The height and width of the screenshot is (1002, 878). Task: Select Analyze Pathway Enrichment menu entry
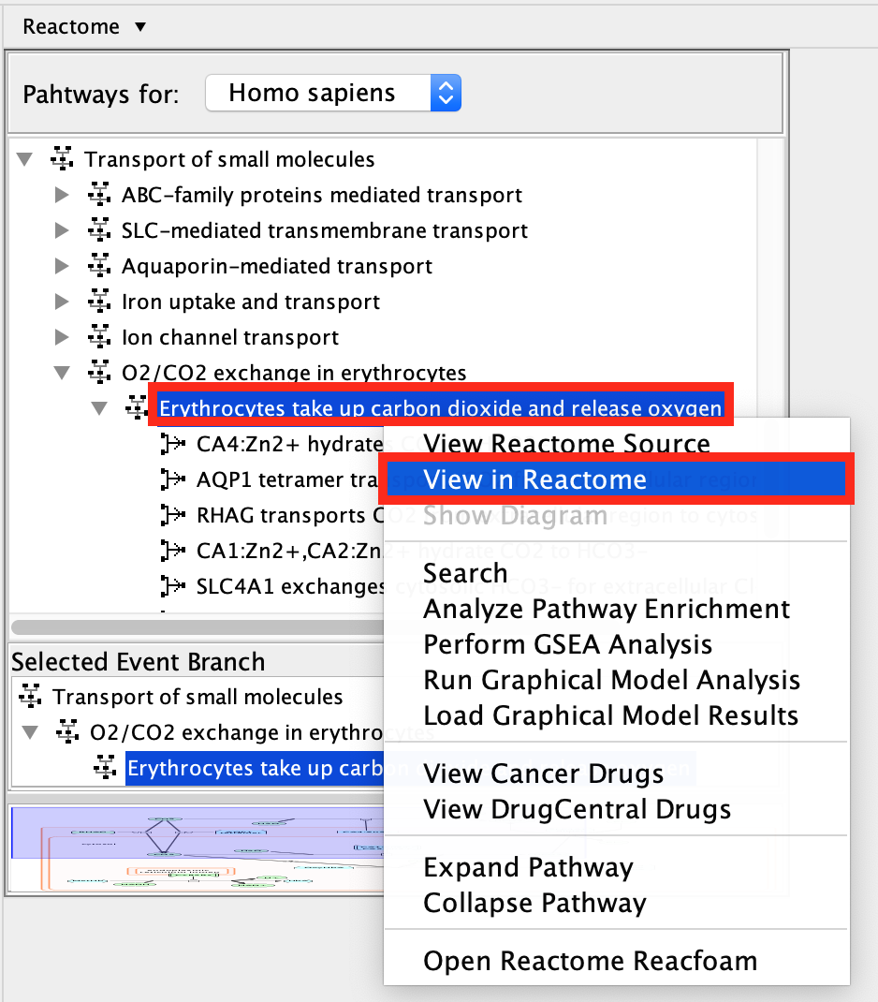(x=607, y=610)
